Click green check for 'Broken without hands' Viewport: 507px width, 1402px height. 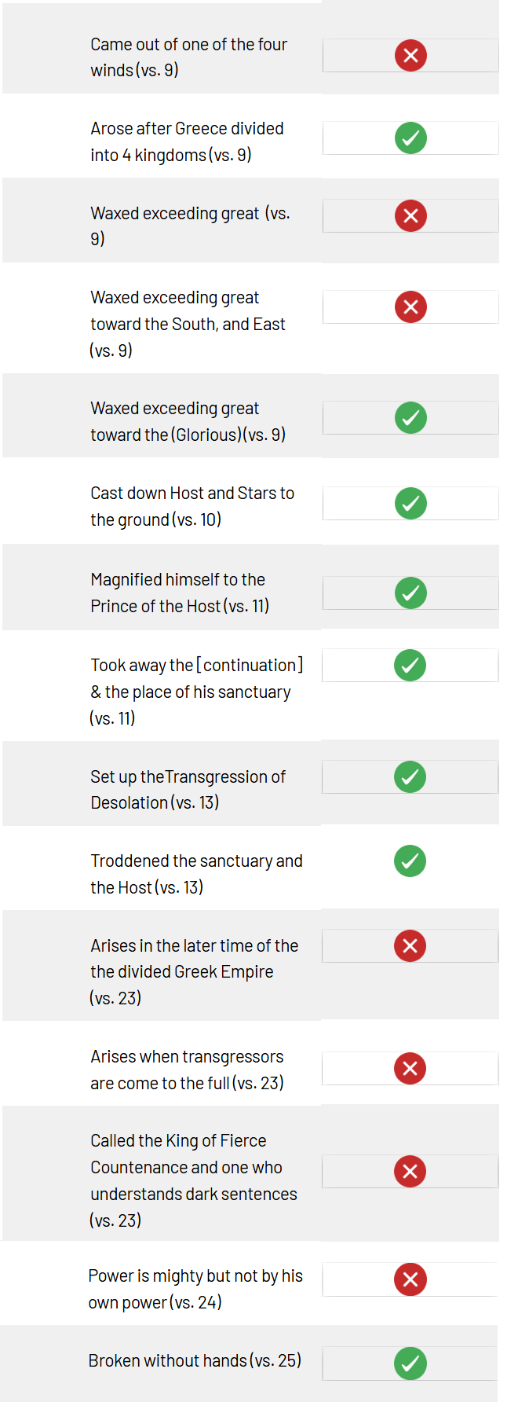coord(410,1363)
